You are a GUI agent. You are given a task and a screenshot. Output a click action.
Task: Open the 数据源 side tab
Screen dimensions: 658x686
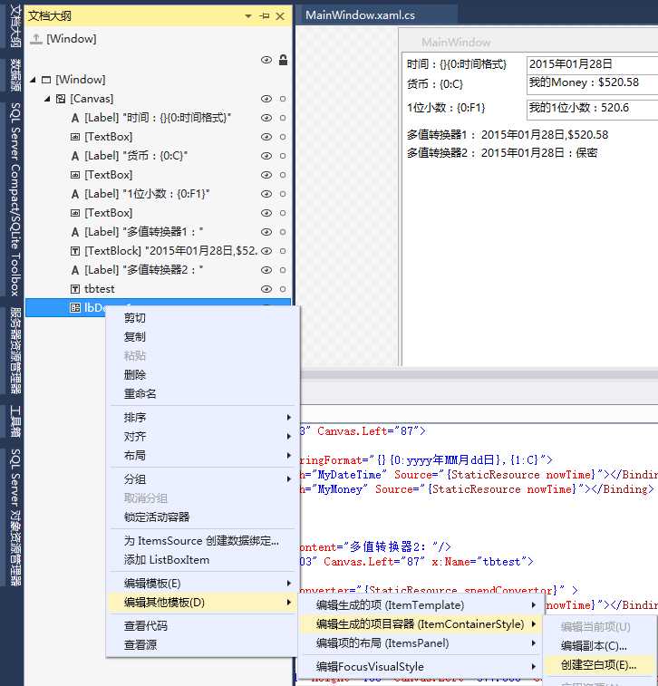pyautogui.click(x=15, y=75)
